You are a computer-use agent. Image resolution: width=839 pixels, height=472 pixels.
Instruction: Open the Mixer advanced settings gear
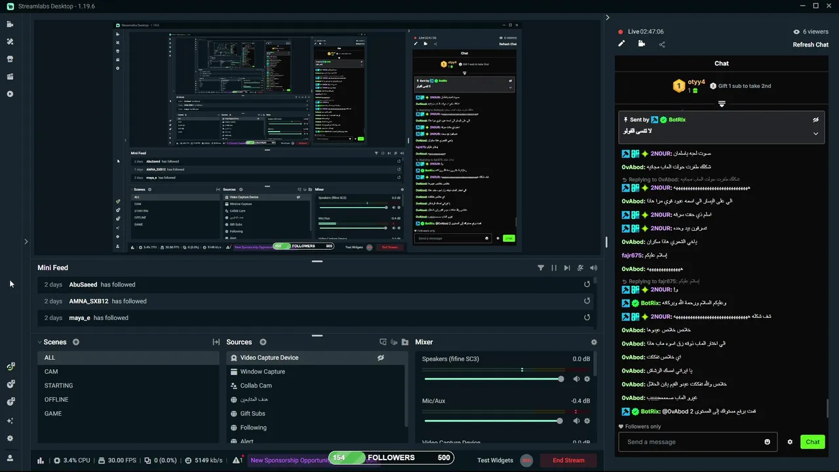[x=594, y=342]
